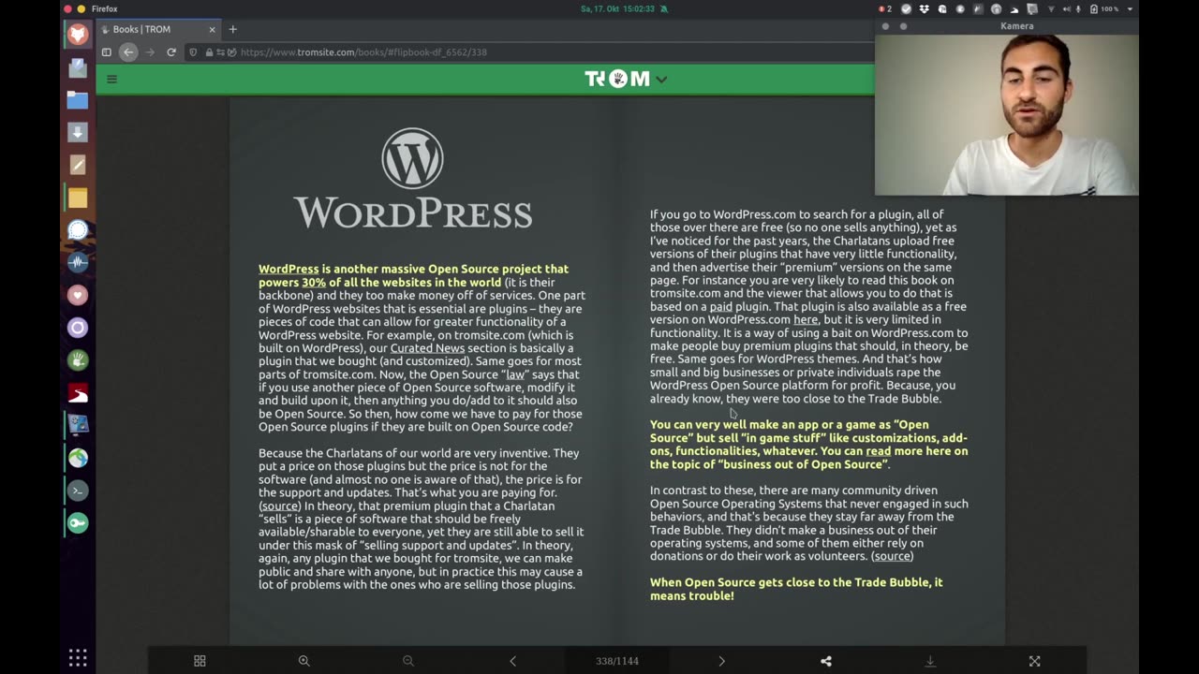The width and height of the screenshot is (1199, 674).
Task: Open the tracking protection shield icon
Action: click(194, 52)
